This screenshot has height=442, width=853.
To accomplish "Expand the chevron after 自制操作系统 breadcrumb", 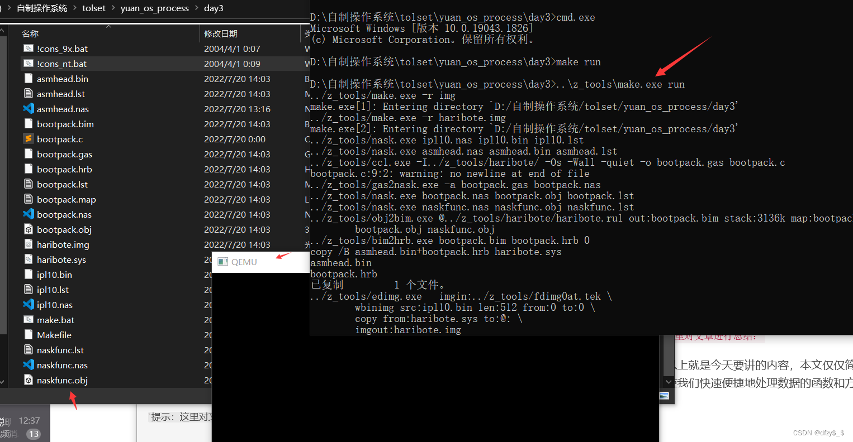I will (75, 8).
